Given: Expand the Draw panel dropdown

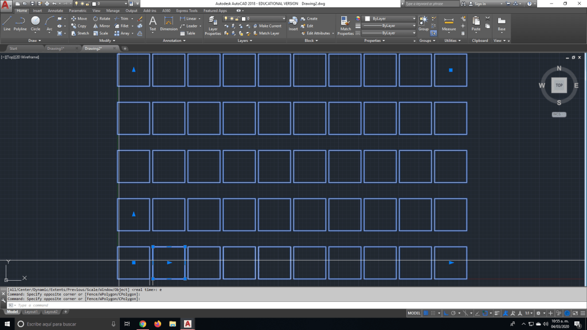Looking at the screenshot, I should coord(35,41).
